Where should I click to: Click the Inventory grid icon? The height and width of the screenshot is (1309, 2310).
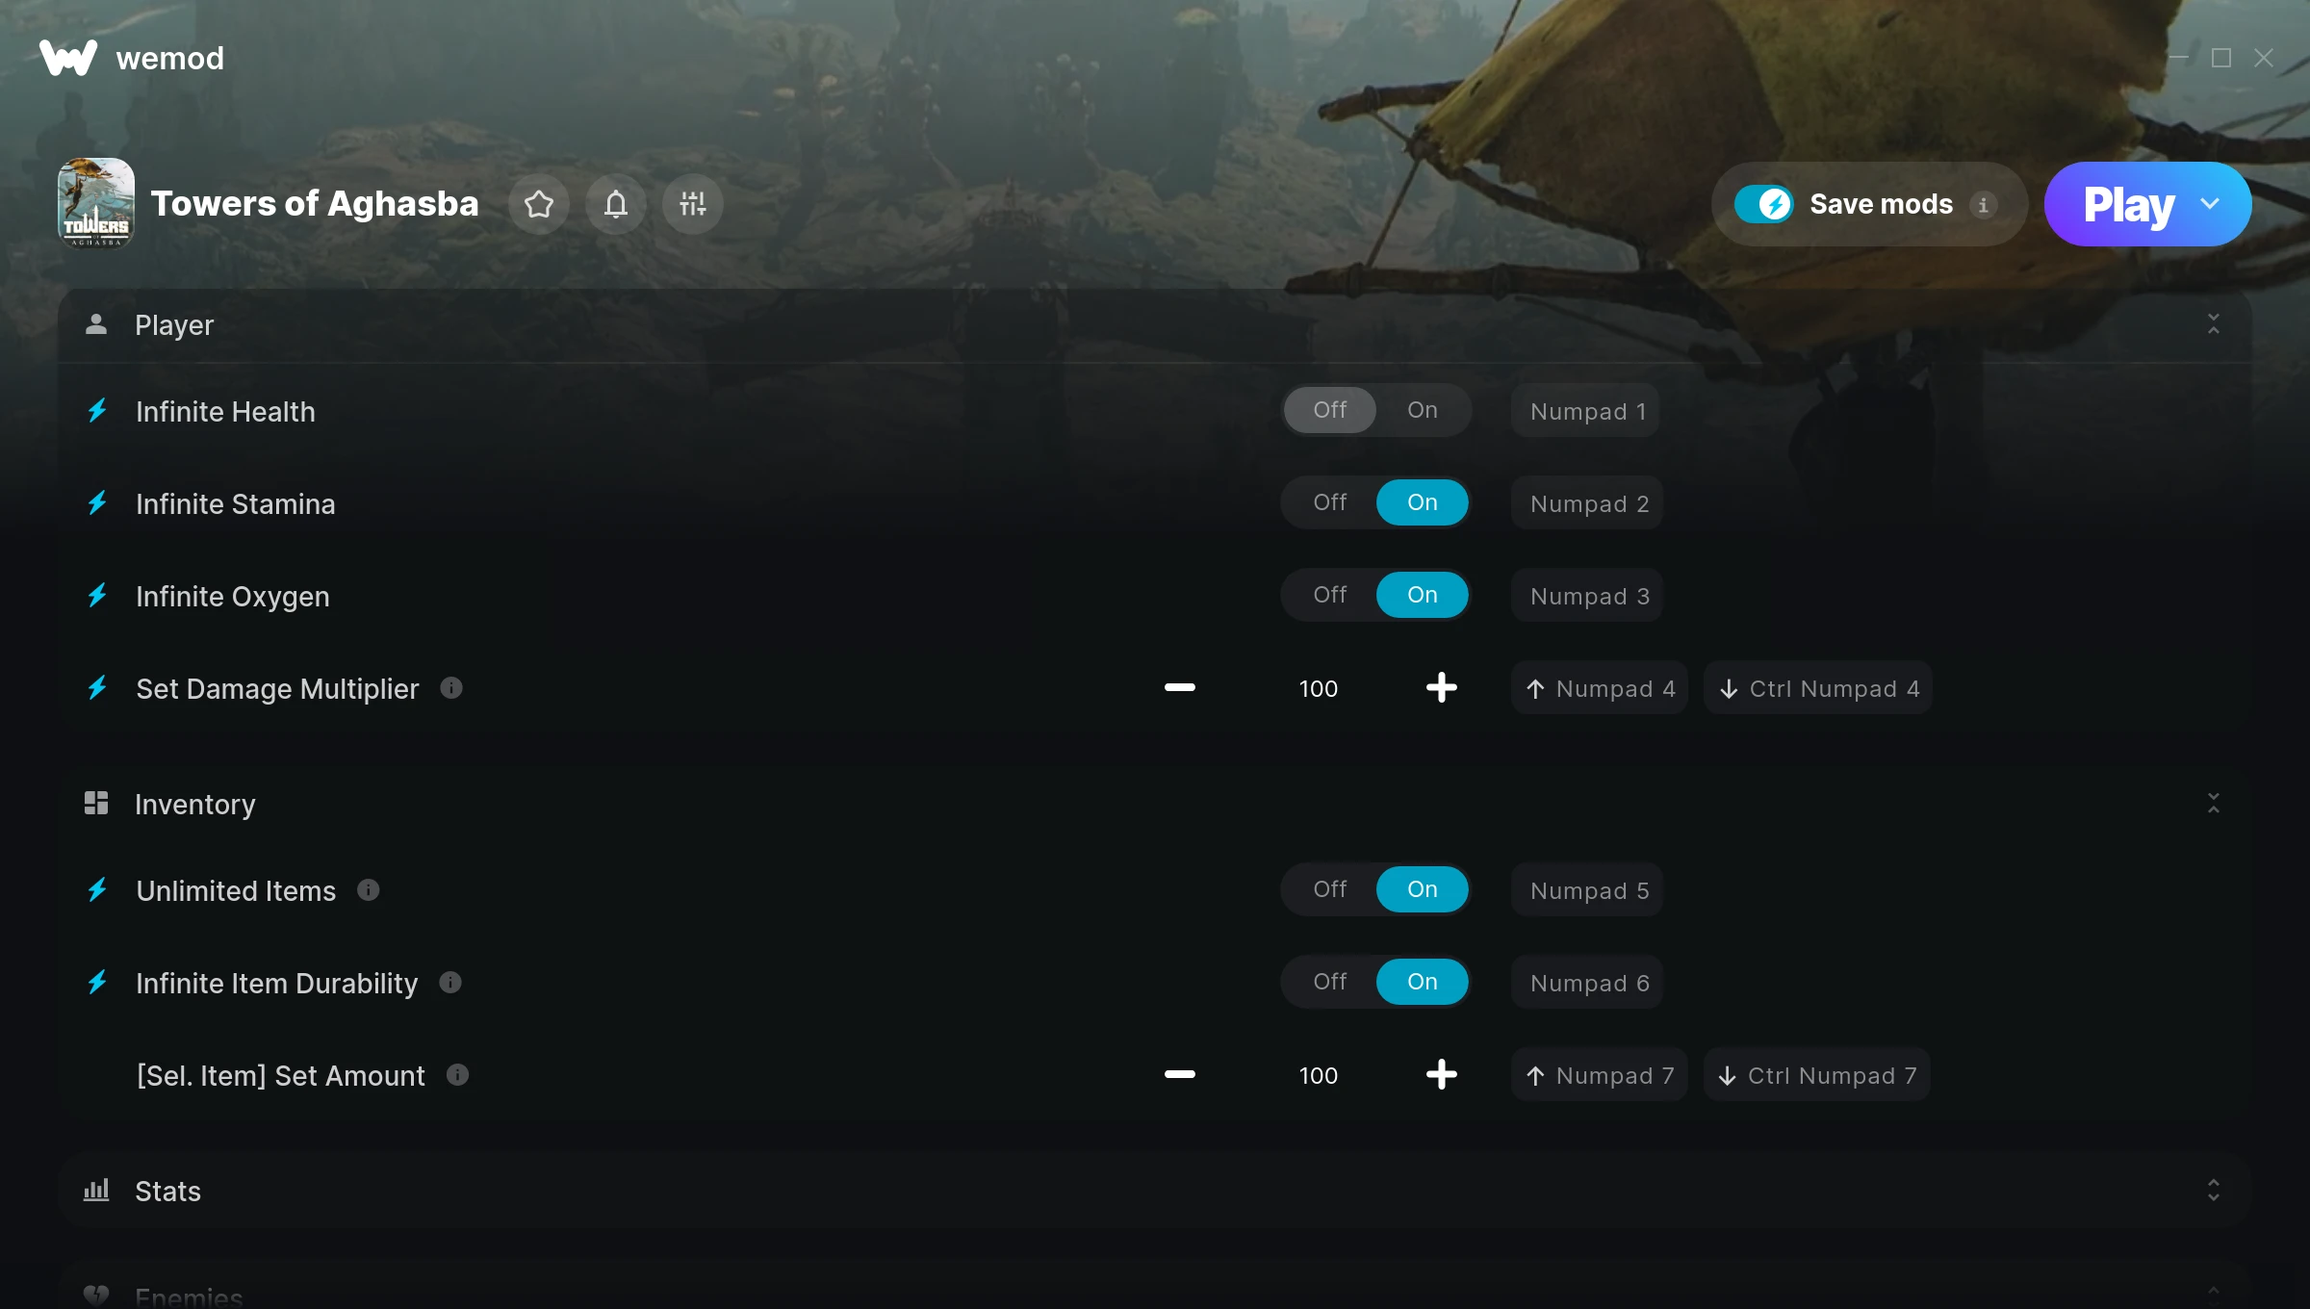point(97,805)
